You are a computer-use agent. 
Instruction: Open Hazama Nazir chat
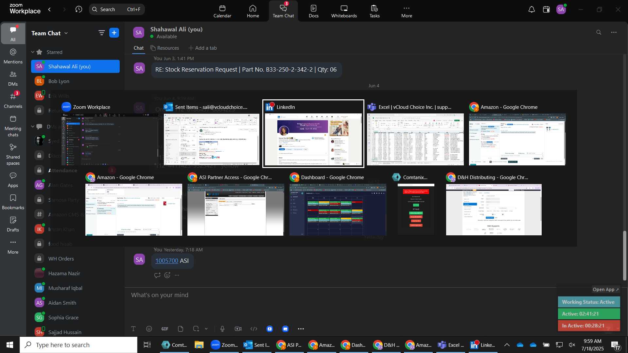pyautogui.click(x=75, y=273)
